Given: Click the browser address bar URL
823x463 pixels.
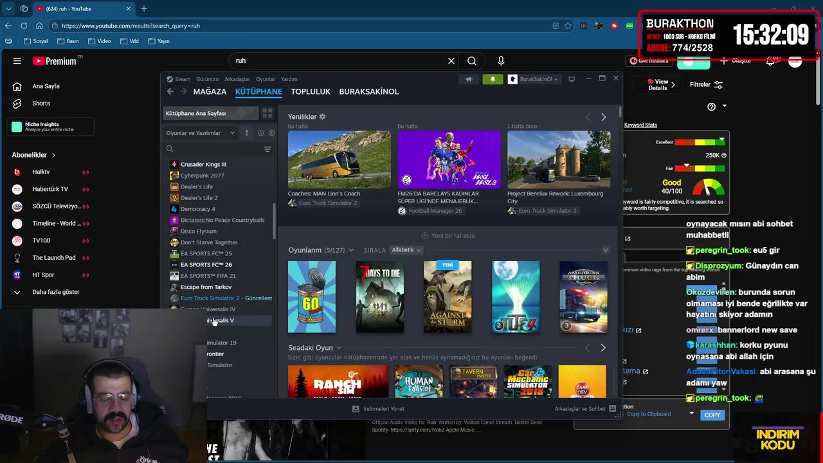Looking at the screenshot, I should click(131, 26).
